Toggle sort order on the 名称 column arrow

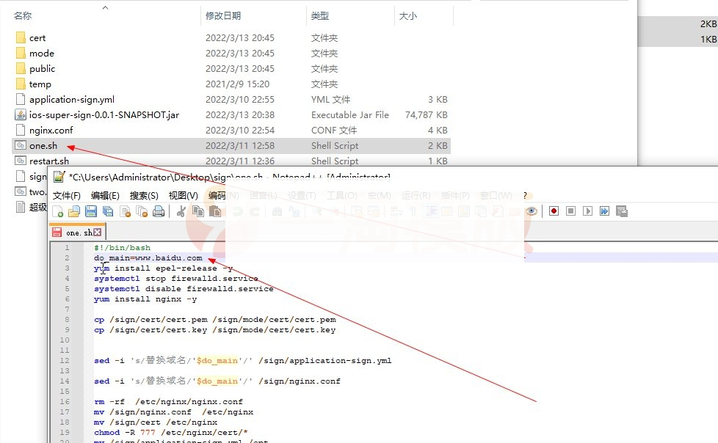(x=105, y=7)
